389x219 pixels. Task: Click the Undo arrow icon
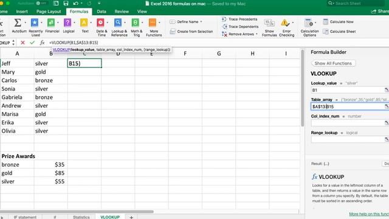[x=75, y=4]
